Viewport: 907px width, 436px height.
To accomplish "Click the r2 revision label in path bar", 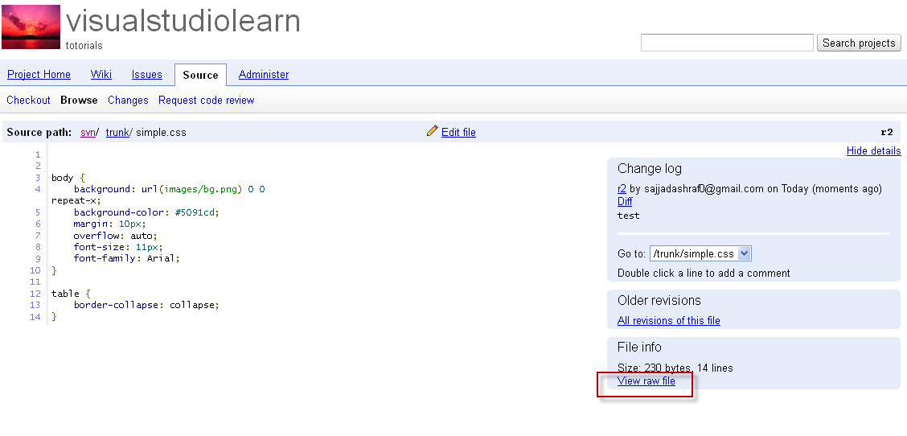I will [x=887, y=132].
